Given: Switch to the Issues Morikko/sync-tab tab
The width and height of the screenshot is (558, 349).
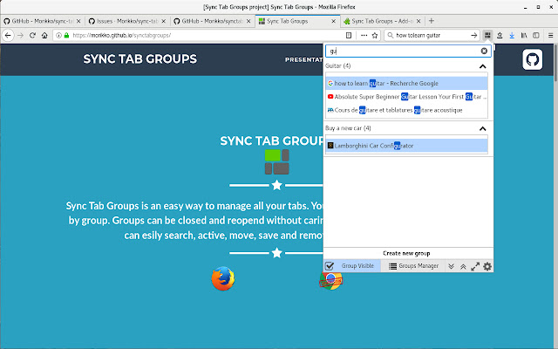Looking at the screenshot, I should point(127,21).
